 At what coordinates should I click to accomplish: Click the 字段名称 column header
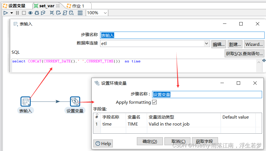coord(113,117)
